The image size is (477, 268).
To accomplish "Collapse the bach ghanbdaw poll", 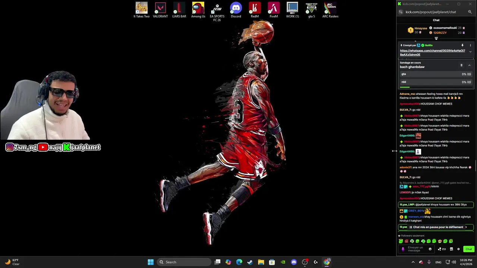I will pos(469,65).
